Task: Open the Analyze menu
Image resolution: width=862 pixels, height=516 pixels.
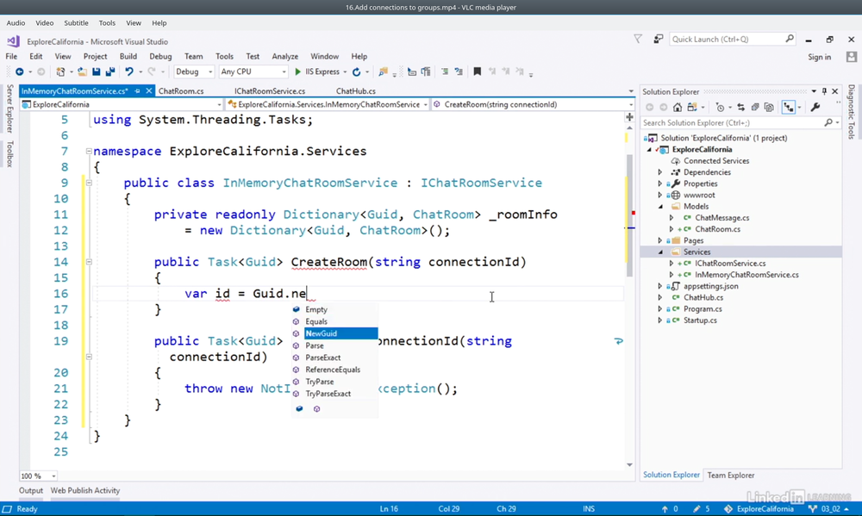Action: [x=284, y=57]
